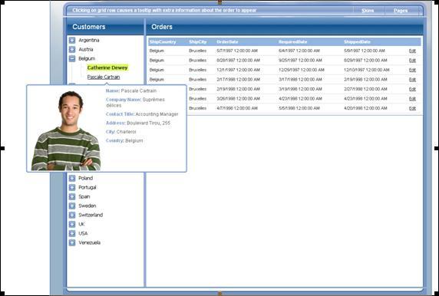Click the customer photo in tooltip

66,130
